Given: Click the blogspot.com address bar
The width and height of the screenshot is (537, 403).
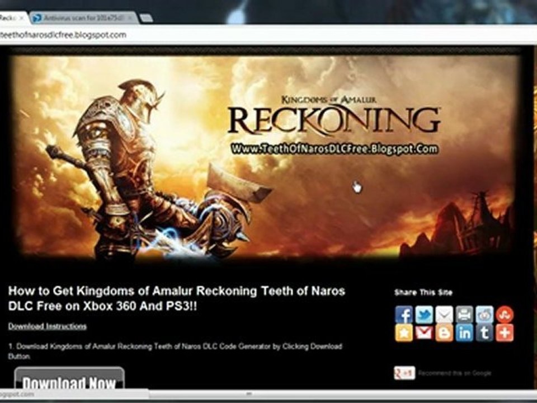Looking at the screenshot, I should (x=267, y=35).
